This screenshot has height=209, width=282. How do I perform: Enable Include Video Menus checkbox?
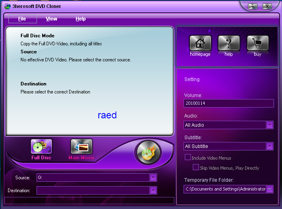[188, 158]
